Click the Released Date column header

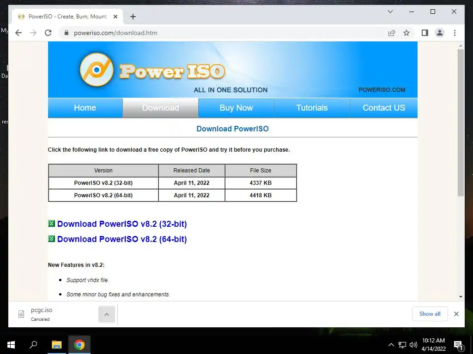pos(192,171)
